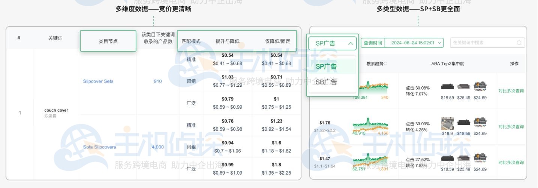Click the $0.99 bid value cell
Image resolution: width=538 pixels, height=188 pixels.
click(x=228, y=165)
